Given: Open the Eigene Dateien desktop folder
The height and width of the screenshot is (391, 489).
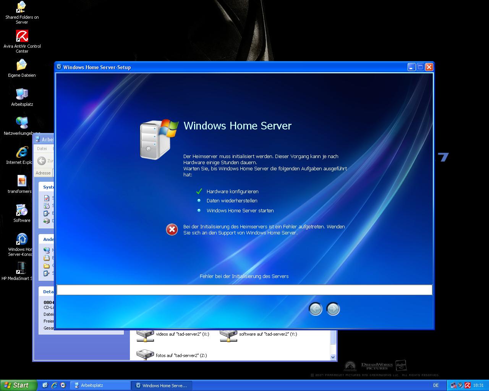Looking at the screenshot, I should point(22,68).
